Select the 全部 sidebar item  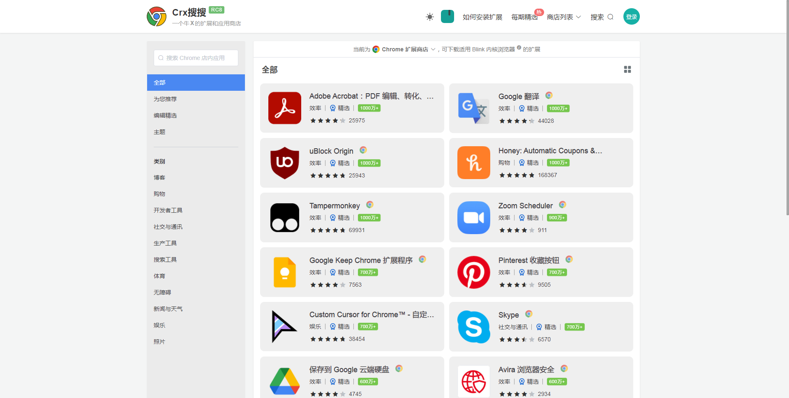[196, 83]
